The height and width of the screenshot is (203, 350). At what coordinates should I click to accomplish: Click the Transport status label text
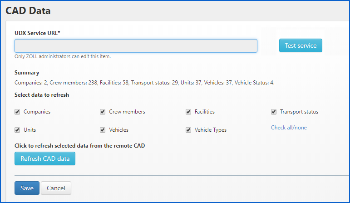pyautogui.click(x=299, y=112)
